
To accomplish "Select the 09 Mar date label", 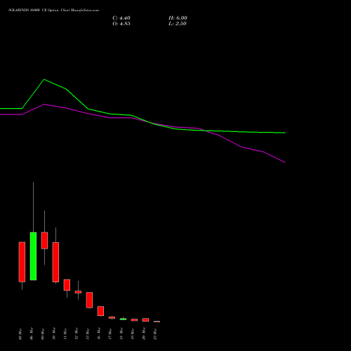I will (43, 334).
